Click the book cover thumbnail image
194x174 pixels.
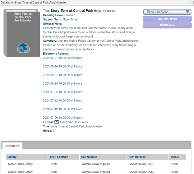coord(22,33)
